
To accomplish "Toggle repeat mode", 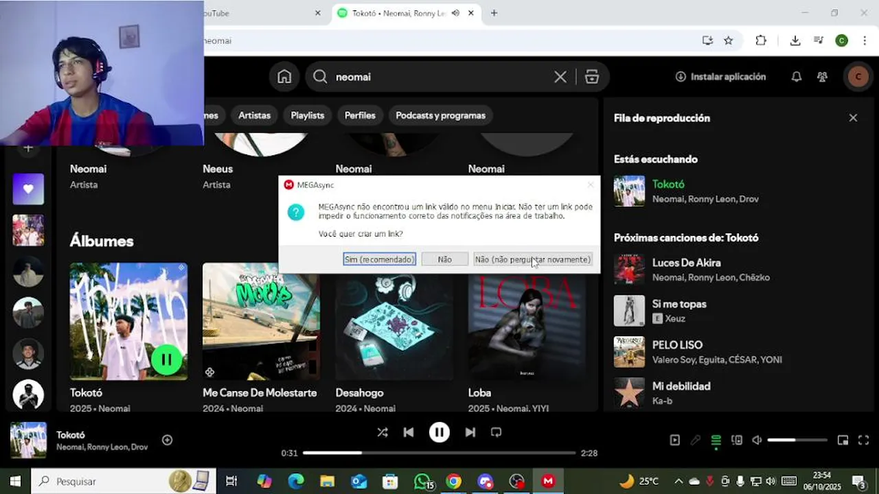I will click(x=496, y=432).
